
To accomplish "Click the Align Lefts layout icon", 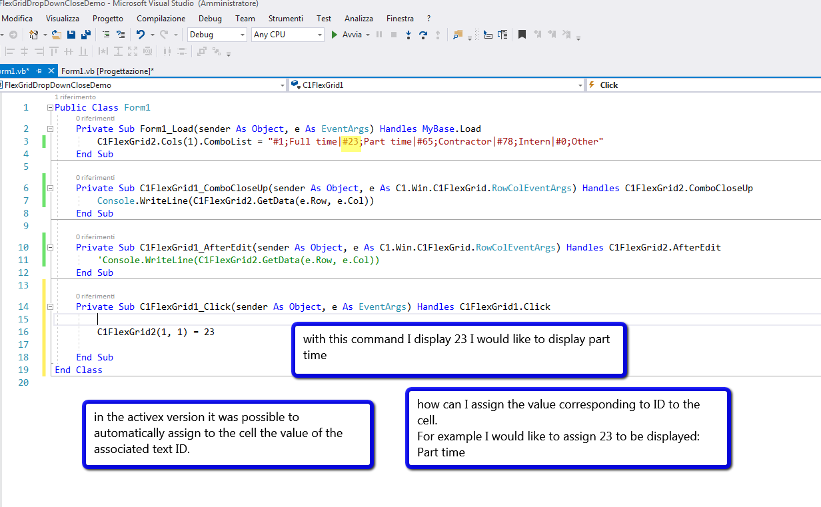I will [10, 51].
